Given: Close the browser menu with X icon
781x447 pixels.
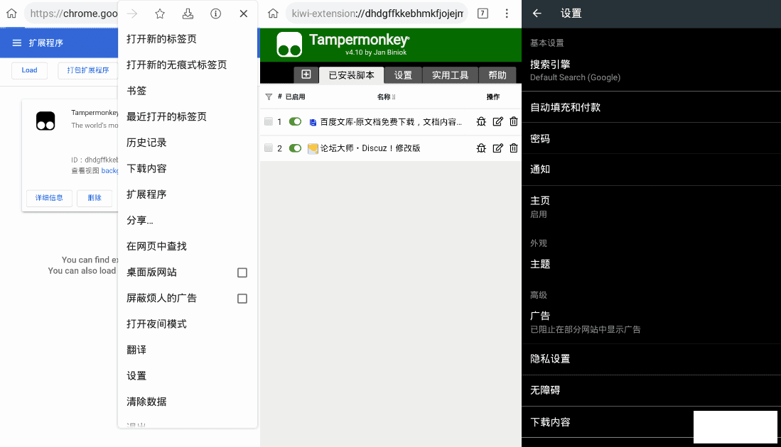Looking at the screenshot, I should point(244,13).
